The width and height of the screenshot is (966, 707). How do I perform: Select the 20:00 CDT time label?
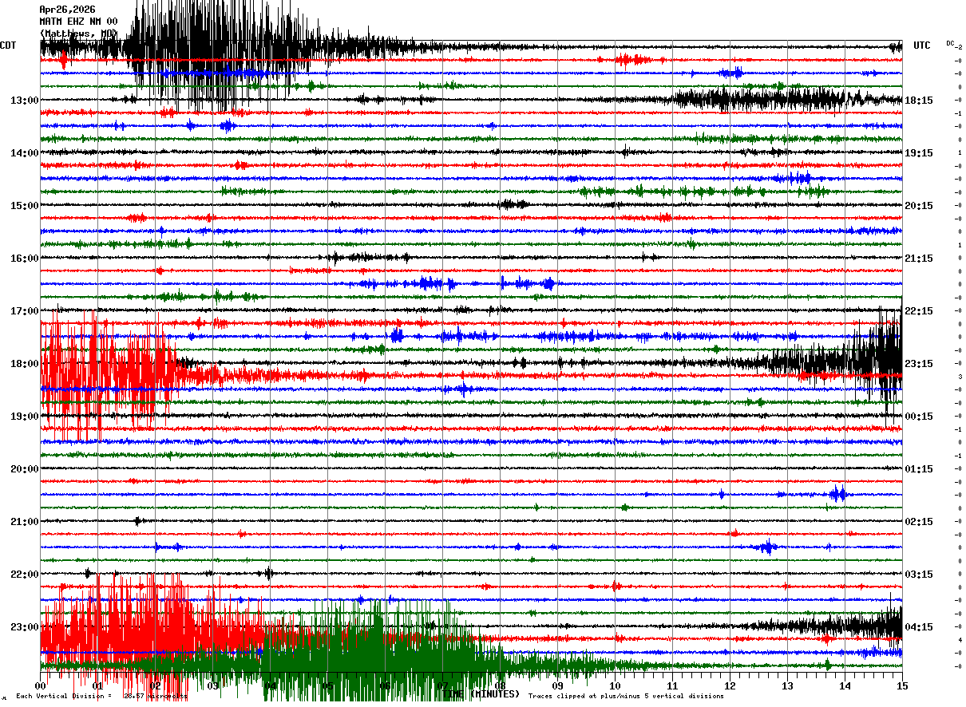tap(25, 469)
